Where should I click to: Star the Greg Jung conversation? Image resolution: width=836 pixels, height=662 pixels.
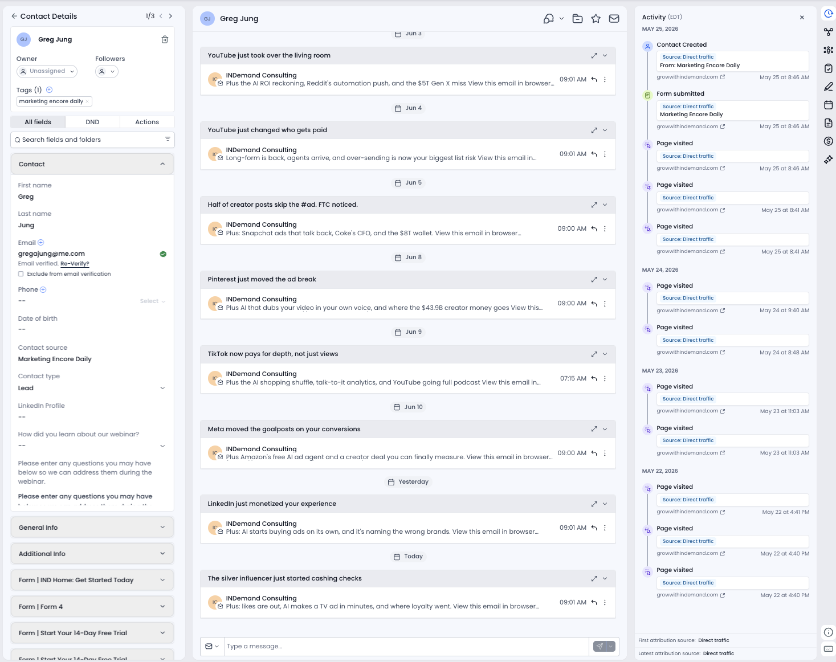596,19
